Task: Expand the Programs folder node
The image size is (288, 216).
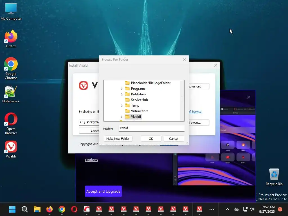Action: tap(121, 89)
